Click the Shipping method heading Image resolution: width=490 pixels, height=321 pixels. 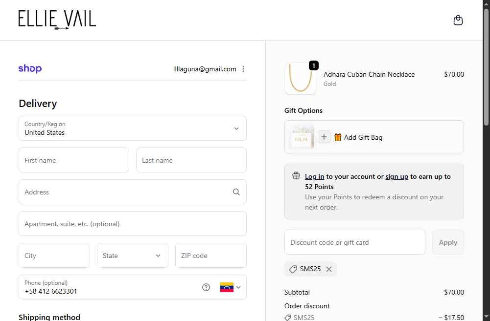point(49,317)
